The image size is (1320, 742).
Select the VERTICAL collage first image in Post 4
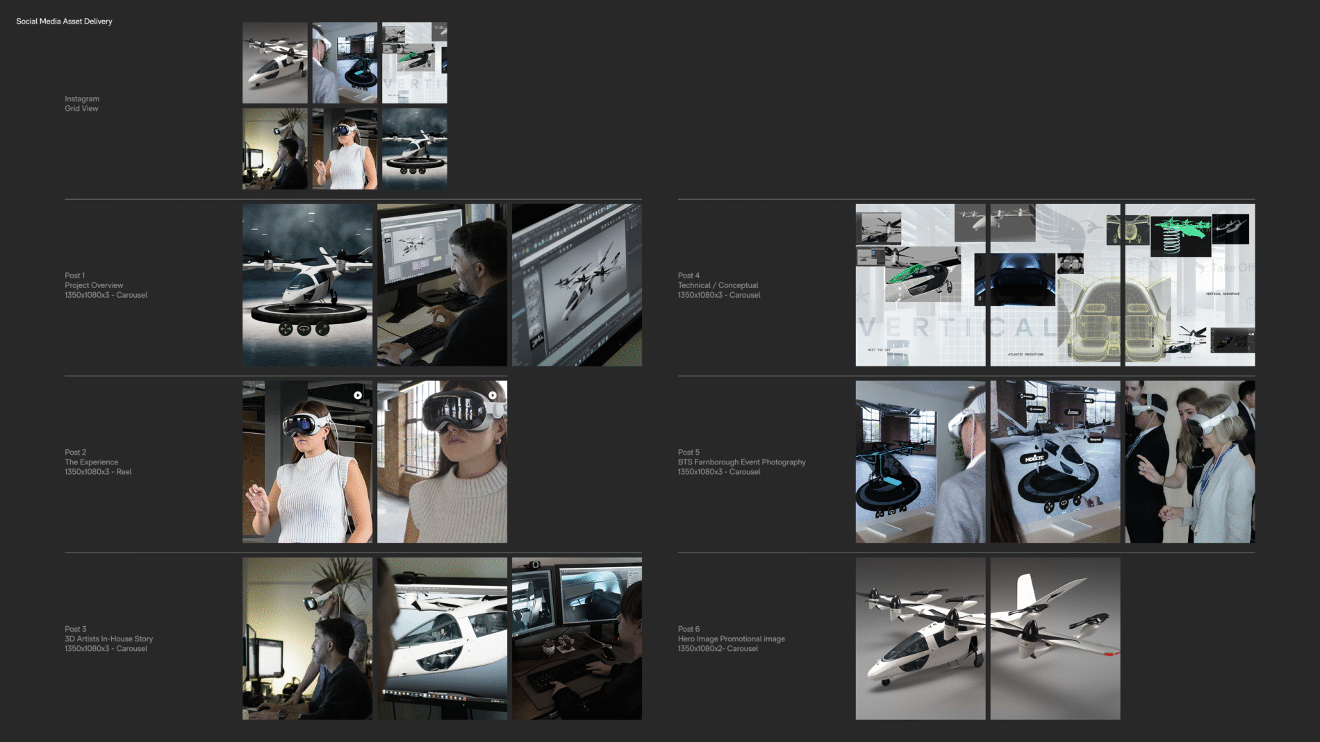(920, 285)
